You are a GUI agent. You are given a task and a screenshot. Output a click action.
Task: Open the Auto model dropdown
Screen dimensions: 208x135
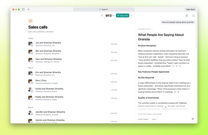pyautogui.click(x=155, y=119)
